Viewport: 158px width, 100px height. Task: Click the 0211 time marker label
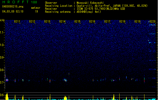[x=17, y=21]
